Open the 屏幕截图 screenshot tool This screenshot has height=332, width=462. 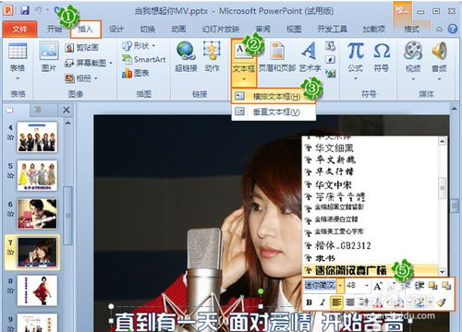[89, 64]
